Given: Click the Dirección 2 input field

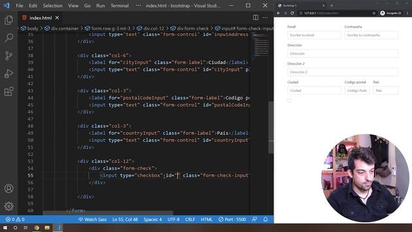Looking at the screenshot, I should click(342, 72).
